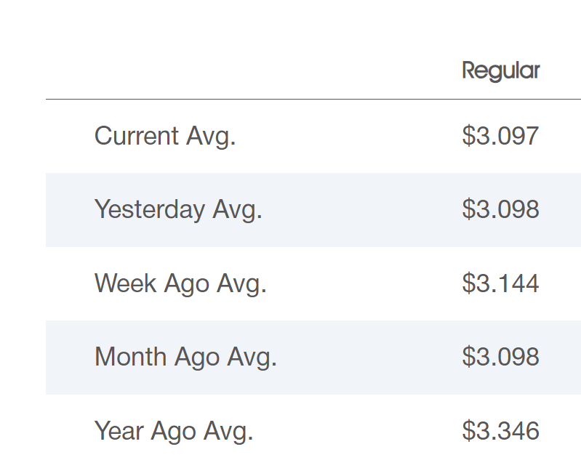
Task: Click the word Avg. in Yesterday Avg.
Action: tap(237, 211)
